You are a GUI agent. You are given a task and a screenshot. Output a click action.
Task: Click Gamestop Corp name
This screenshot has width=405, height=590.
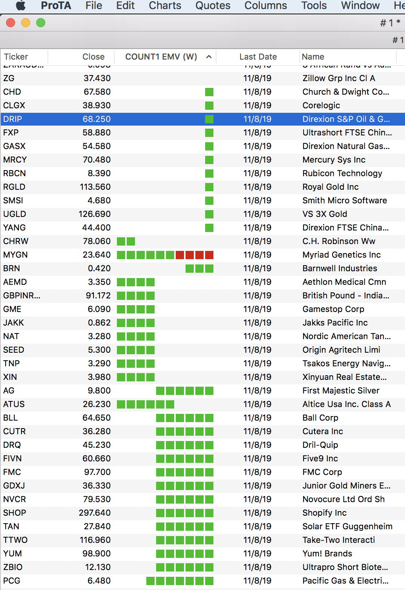333,309
